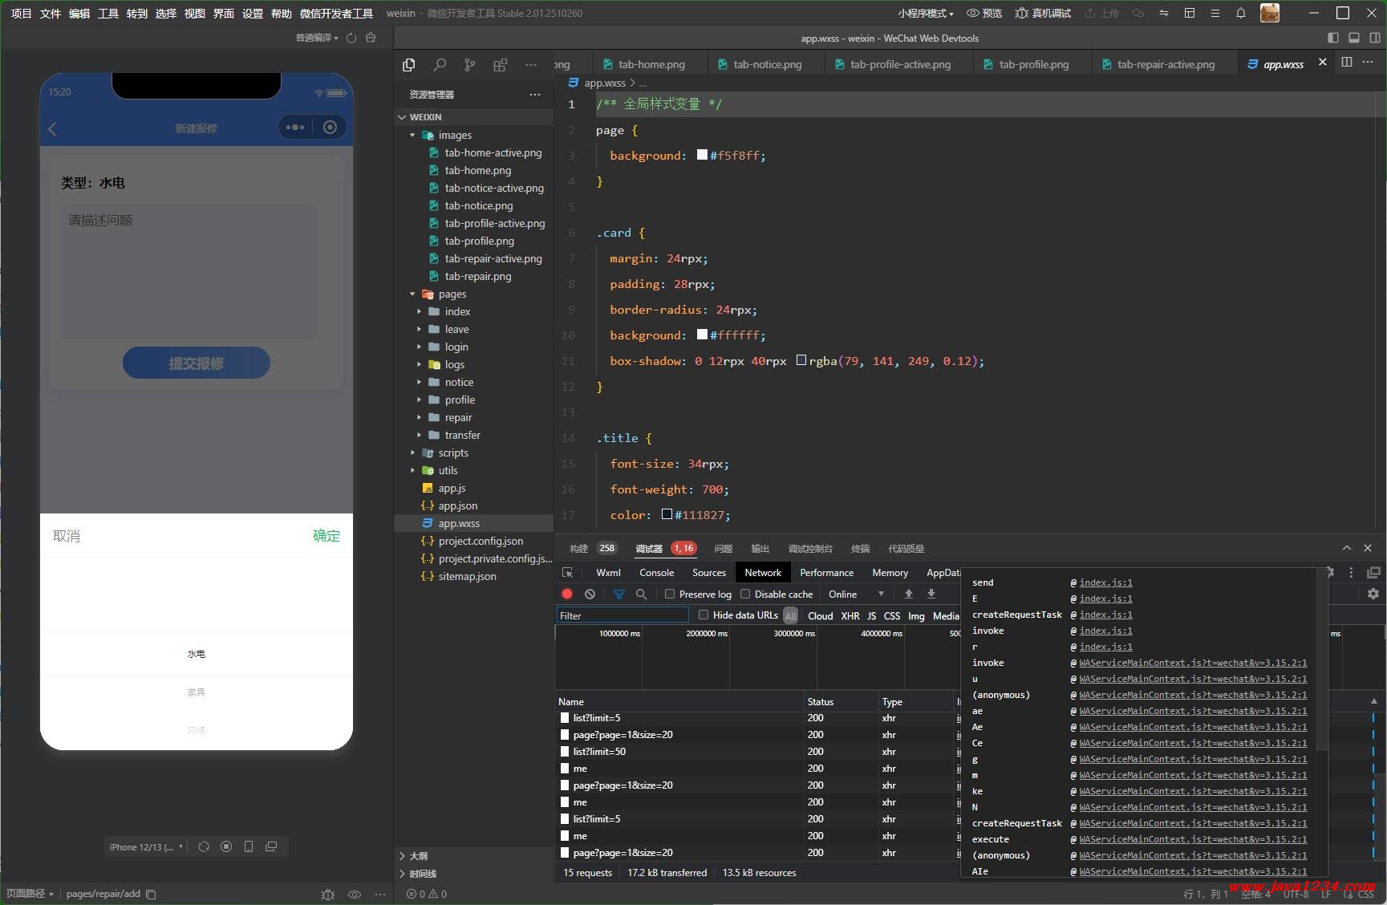Split the editor with split icon
1387x905 pixels.
point(1346,63)
